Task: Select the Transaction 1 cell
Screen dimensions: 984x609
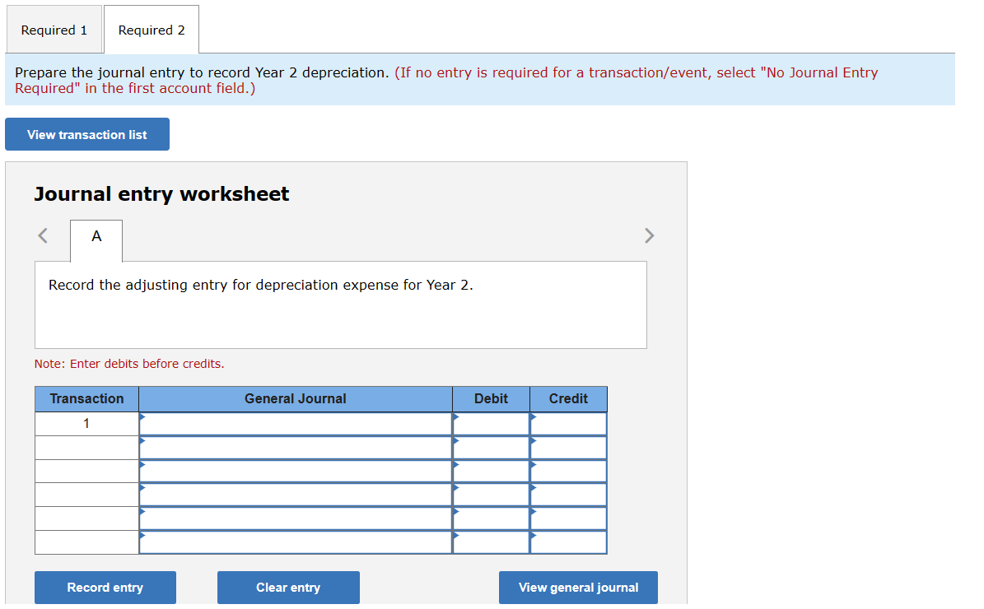Action: click(86, 423)
